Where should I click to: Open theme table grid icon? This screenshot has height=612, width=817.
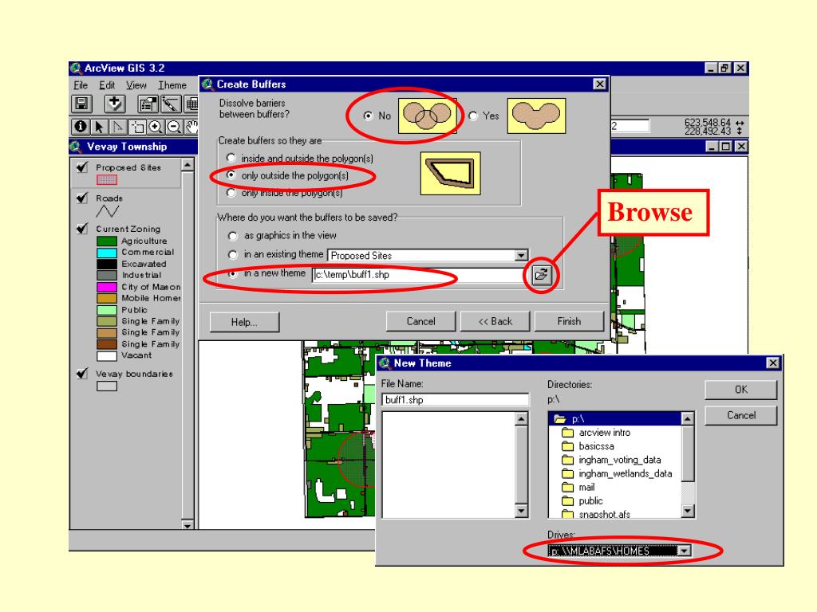point(191,104)
